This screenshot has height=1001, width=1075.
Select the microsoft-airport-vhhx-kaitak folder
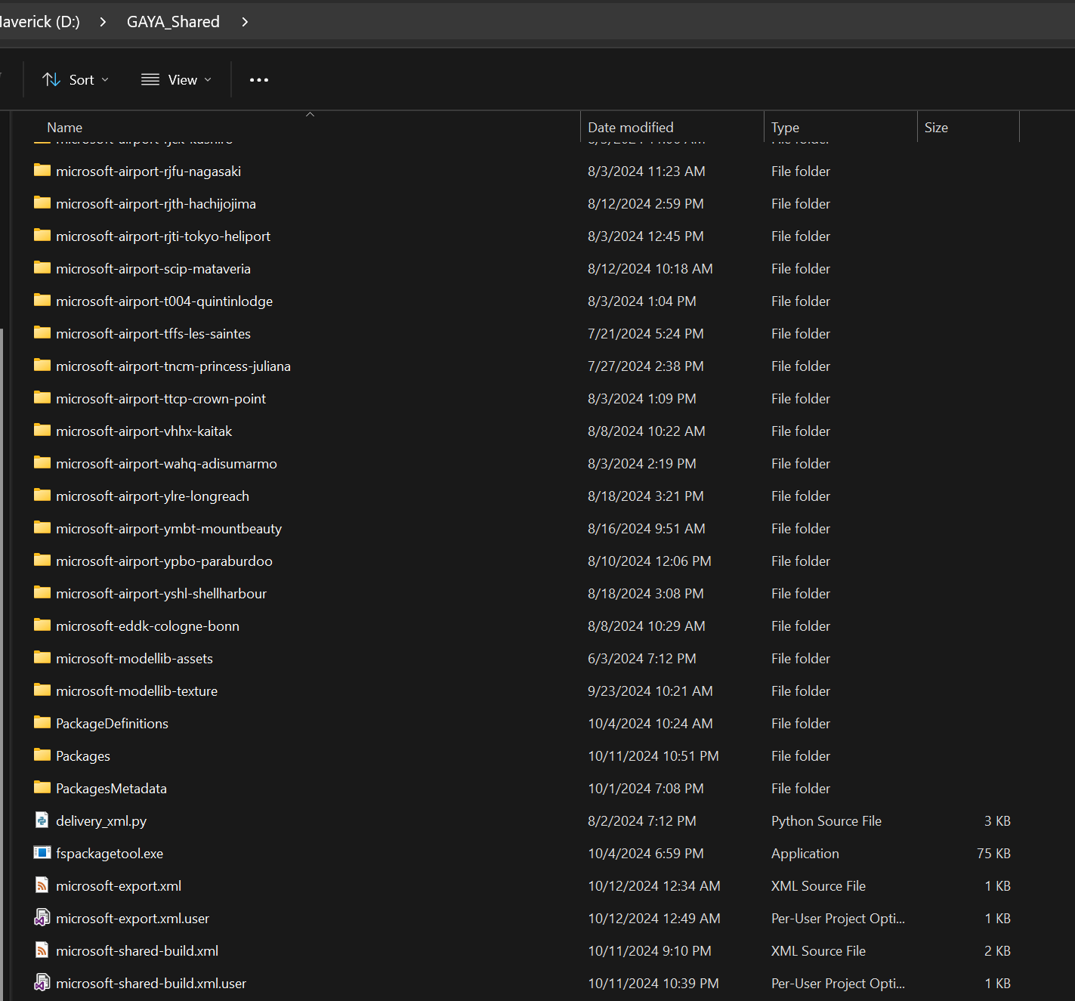(144, 431)
